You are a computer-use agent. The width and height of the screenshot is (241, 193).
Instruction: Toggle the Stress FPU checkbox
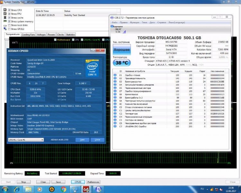point(9,14)
